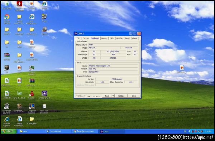This screenshot has width=215, height=141.
Task: Open the Start menu
Action: pos(9,131)
